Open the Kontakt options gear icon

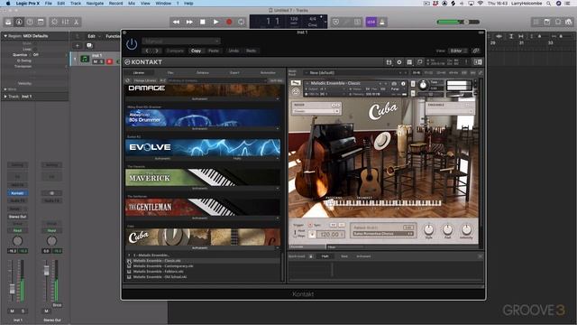(x=398, y=62)
